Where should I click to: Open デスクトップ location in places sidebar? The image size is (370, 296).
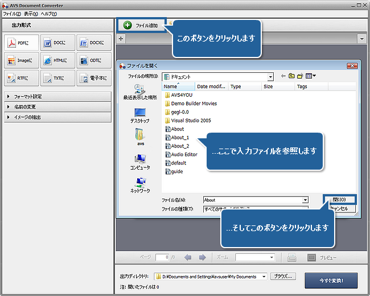click(x=139, y=114)
